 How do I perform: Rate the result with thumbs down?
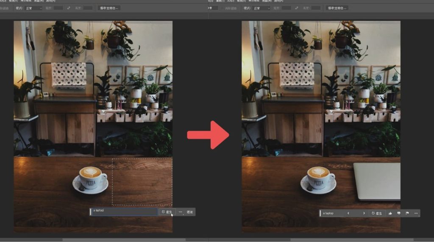click(x=399, y=213)
